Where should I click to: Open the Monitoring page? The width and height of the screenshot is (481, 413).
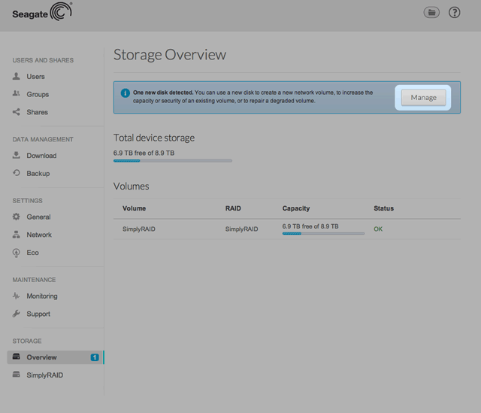(x=42, y=296)
